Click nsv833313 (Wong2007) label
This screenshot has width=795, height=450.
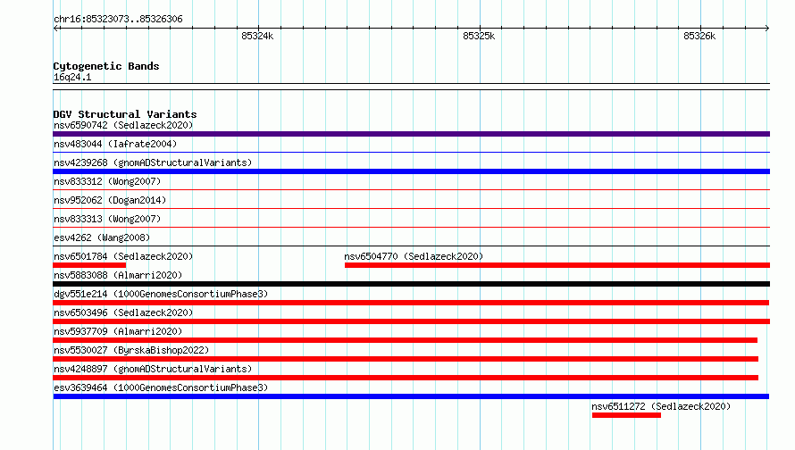point(107,219)
